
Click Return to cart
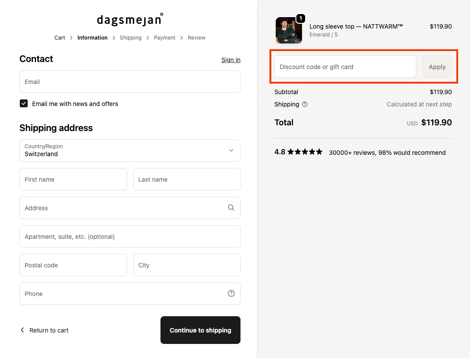coord(48,330)
